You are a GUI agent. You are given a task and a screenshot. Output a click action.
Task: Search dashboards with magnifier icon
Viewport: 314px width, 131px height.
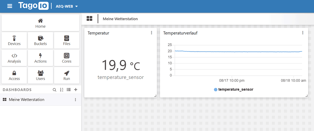(54, 90)
